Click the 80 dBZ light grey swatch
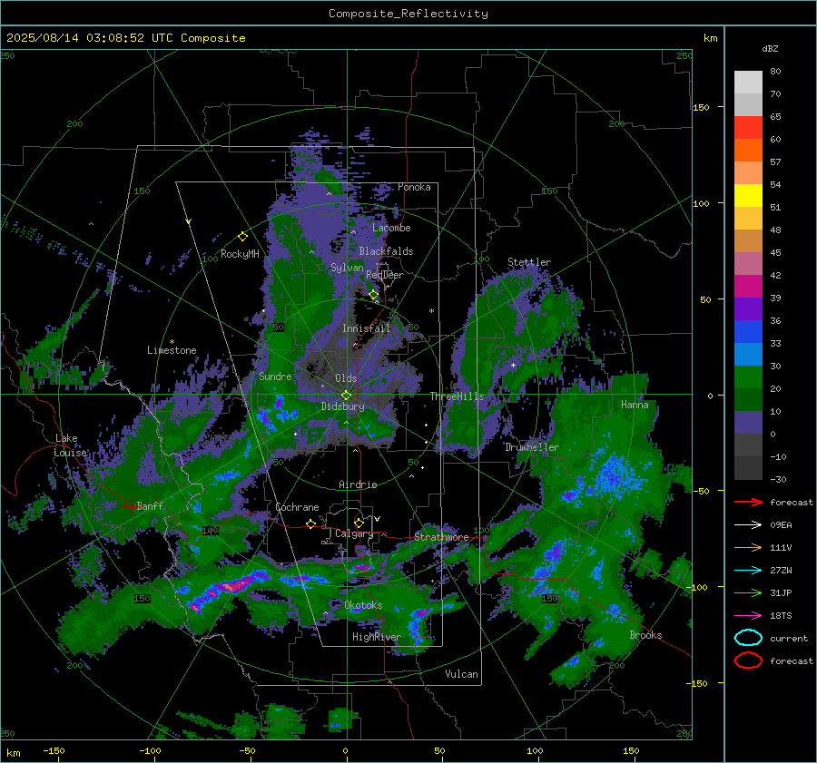Screen dimensions: 817x763 748,82
